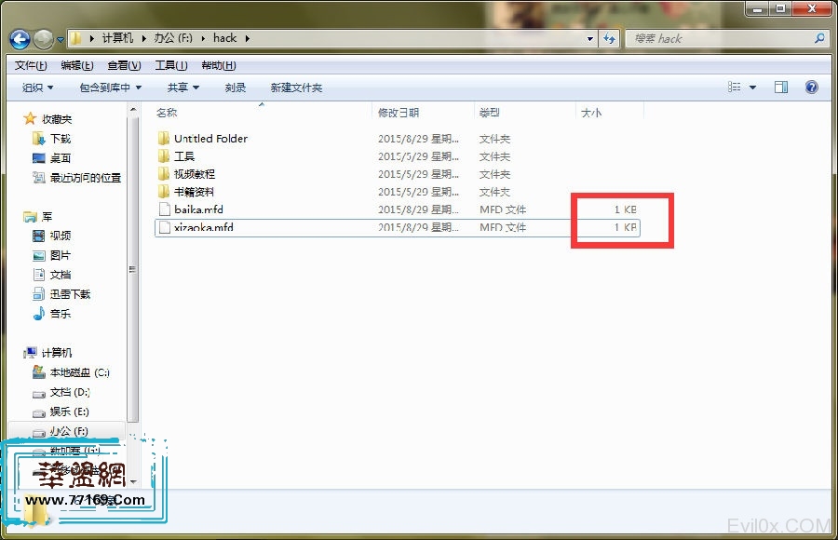This screenshot has width=838, height=540.
Task: Click the search magnifier icon
Action: pyautogui.click(x=819, y=39)
